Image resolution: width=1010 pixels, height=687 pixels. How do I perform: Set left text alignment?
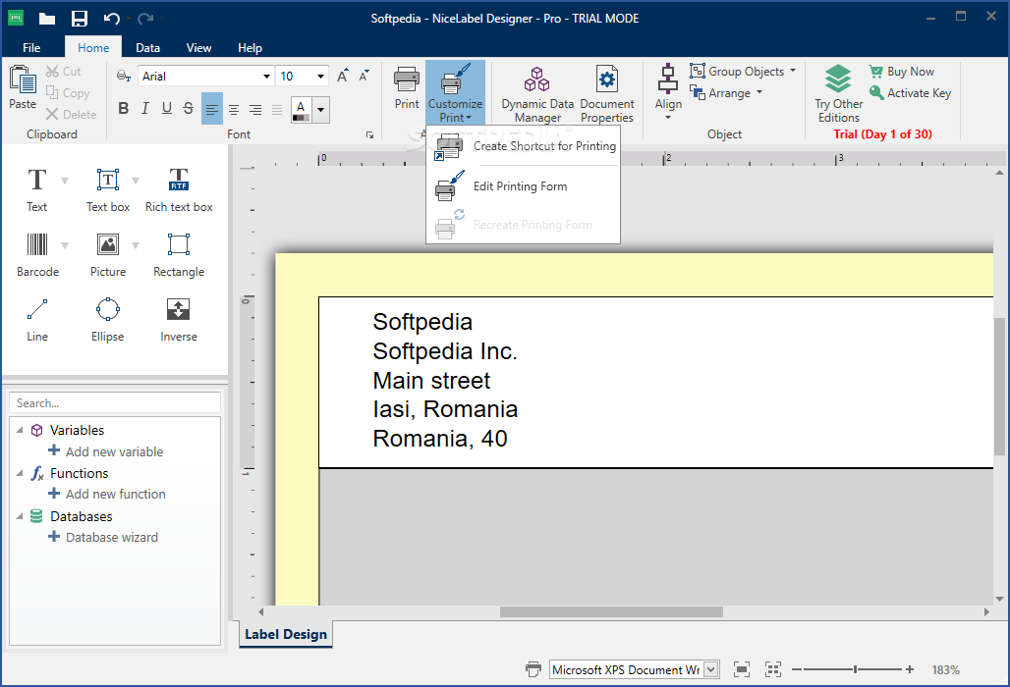click(x=212, y=109)
